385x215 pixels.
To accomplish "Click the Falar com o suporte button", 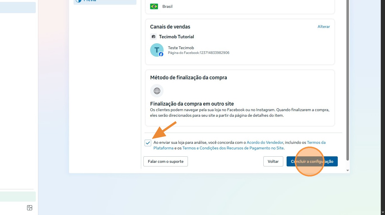I will point(166,161).
